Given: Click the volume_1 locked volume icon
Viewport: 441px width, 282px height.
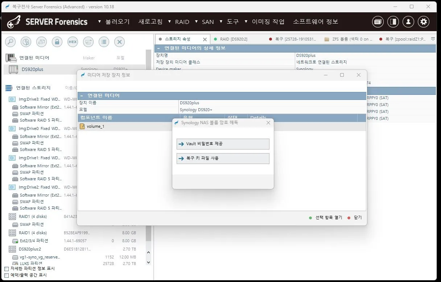Looking at the screenshot, I should coord(82,126).
